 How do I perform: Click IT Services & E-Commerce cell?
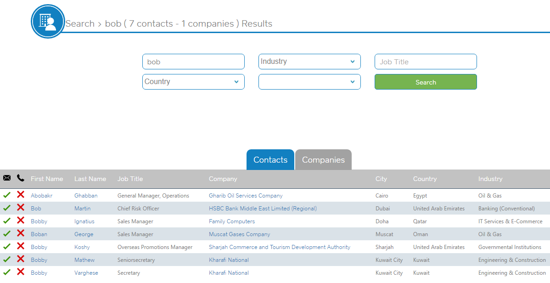click(x=511, y=221)
